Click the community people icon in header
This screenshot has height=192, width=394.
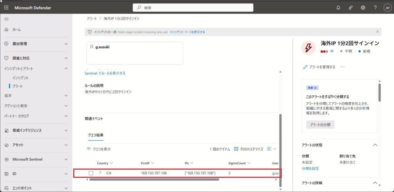pyautogui.click(x=351, y=8)
